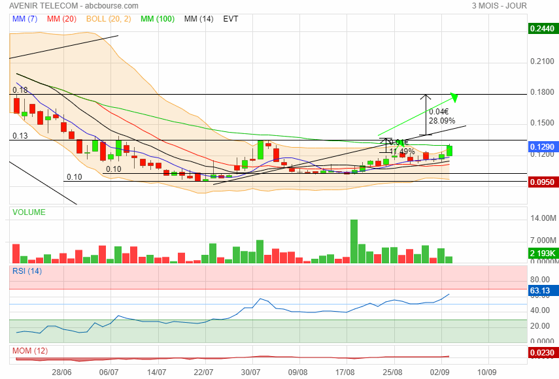Click the "MM (7)" legend label
This screenshot has width=559, height=379.
(25, 19)
